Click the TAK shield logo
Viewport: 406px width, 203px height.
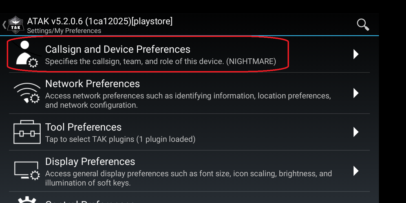point(16,25)
